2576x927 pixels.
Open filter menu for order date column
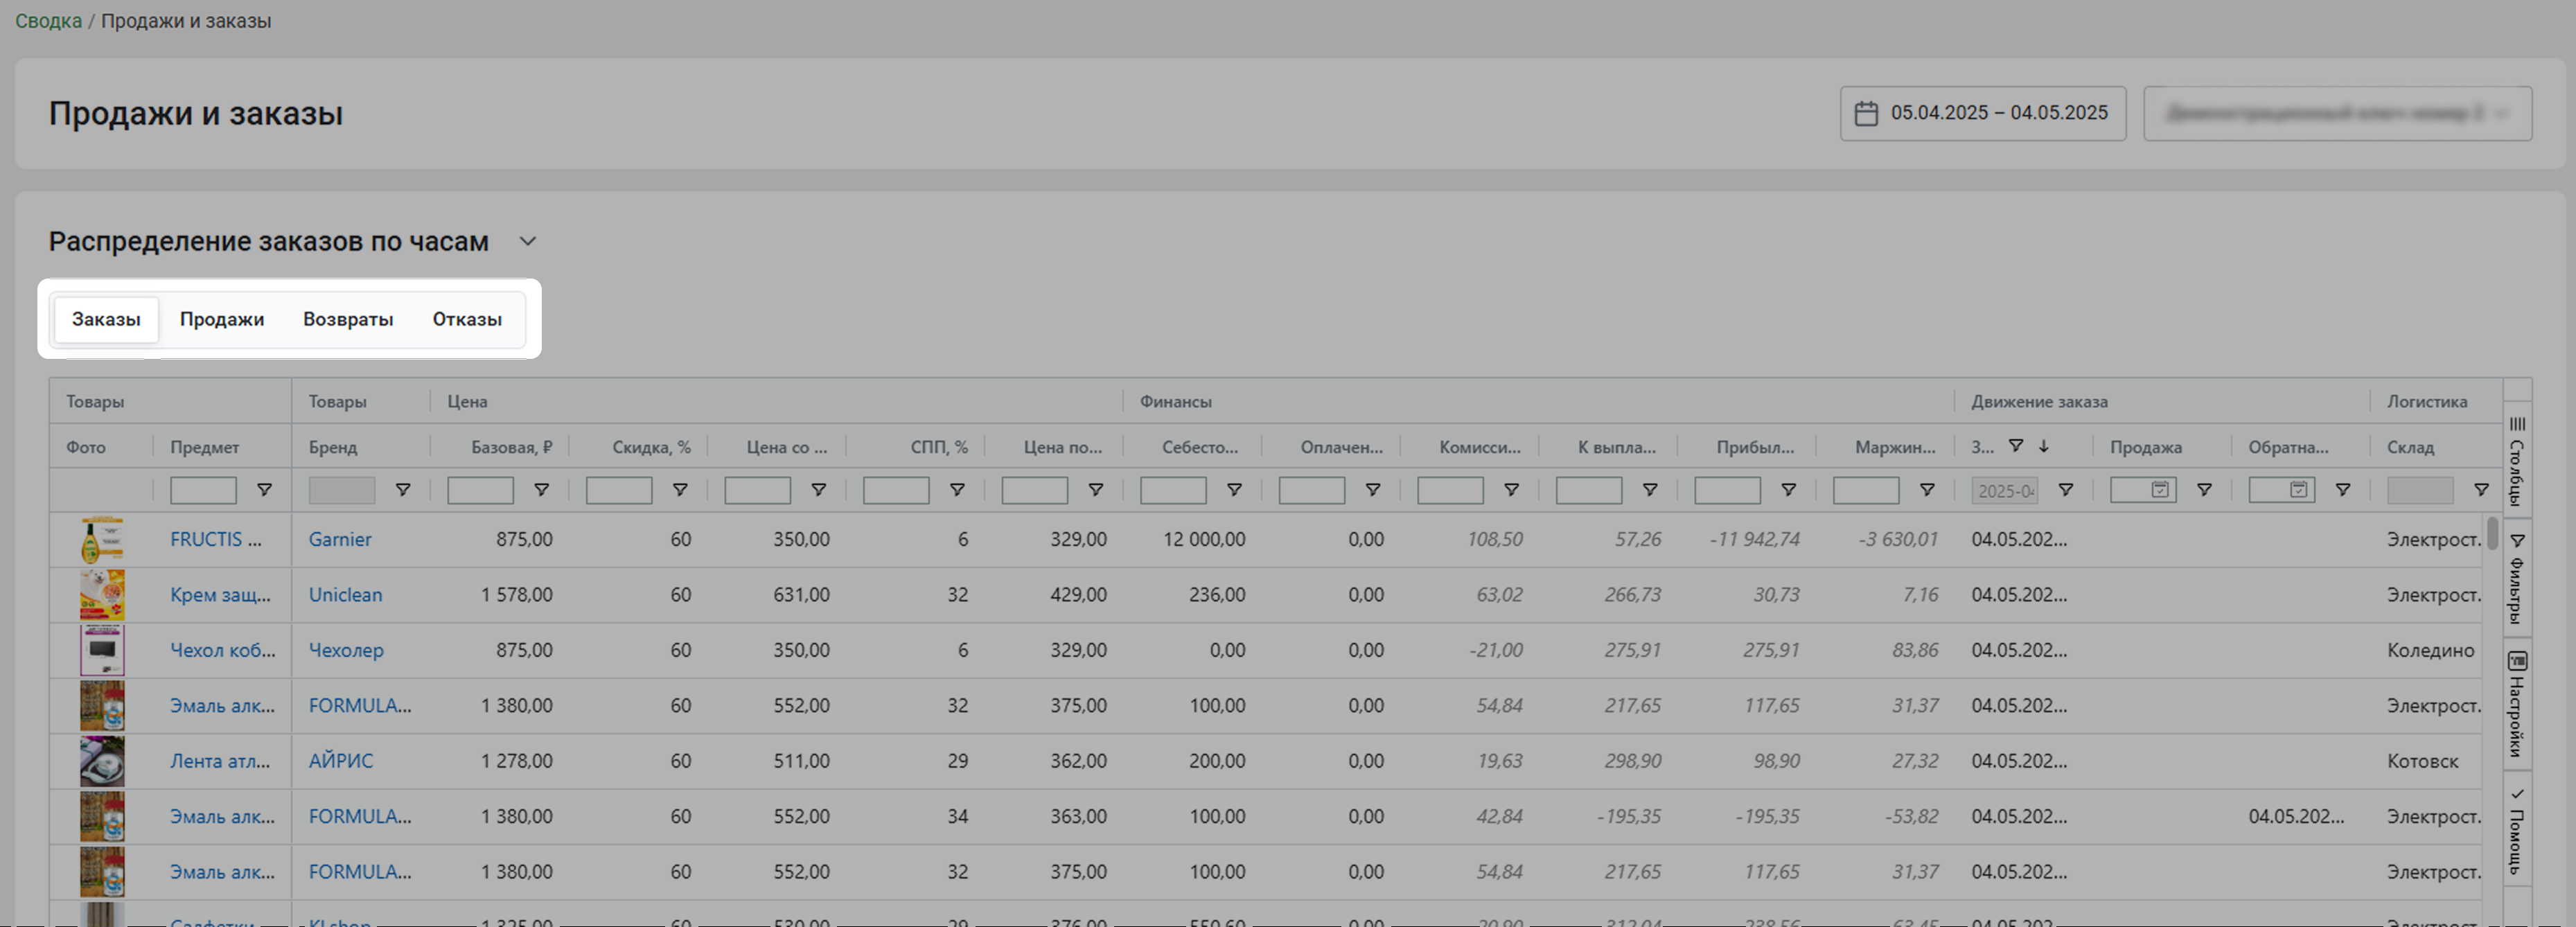2065,490
